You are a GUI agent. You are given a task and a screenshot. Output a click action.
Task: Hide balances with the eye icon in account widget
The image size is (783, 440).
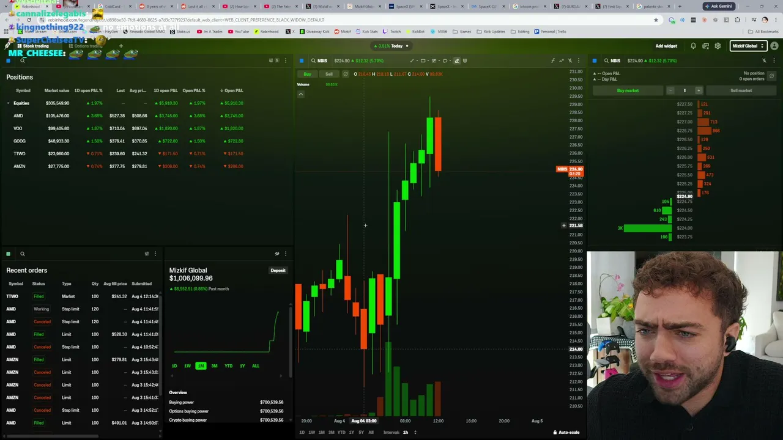tap(276, 254)
